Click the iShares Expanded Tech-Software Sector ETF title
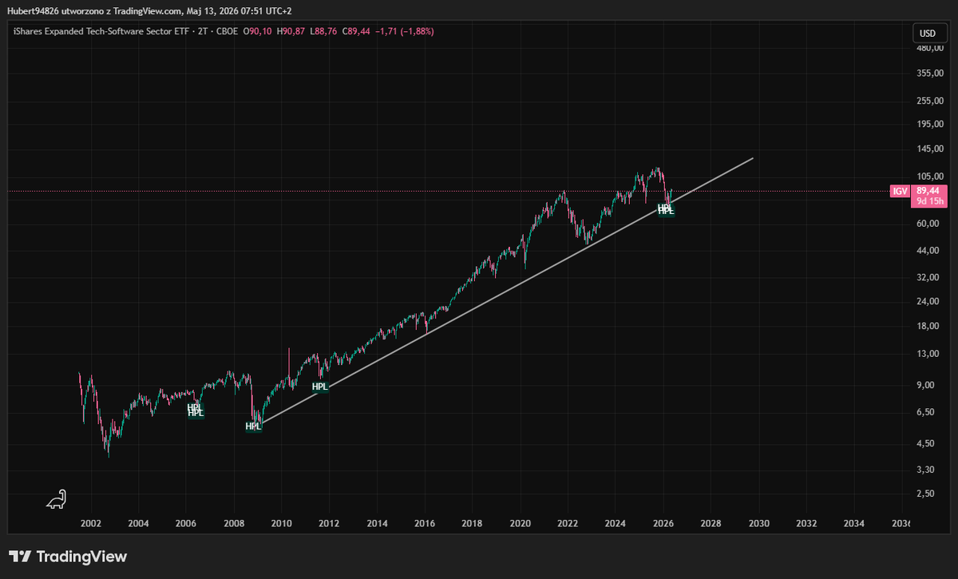 [x=100, y=31]
